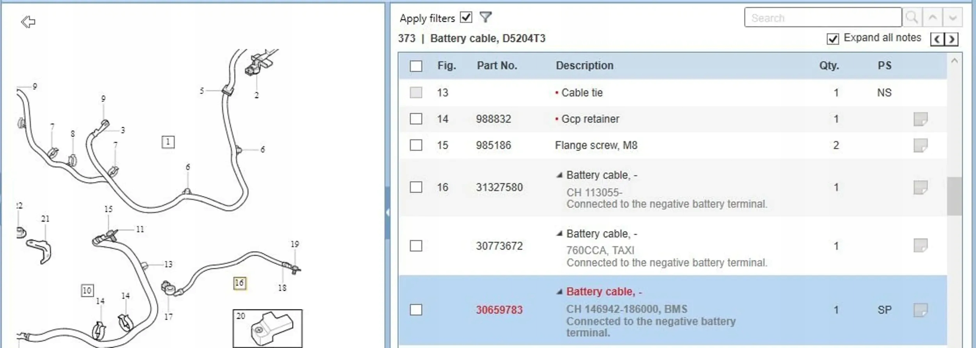Collapse notes for Battery cable 31327580
The height and width of the screenshot is (348, 976).
click(559, 175)
